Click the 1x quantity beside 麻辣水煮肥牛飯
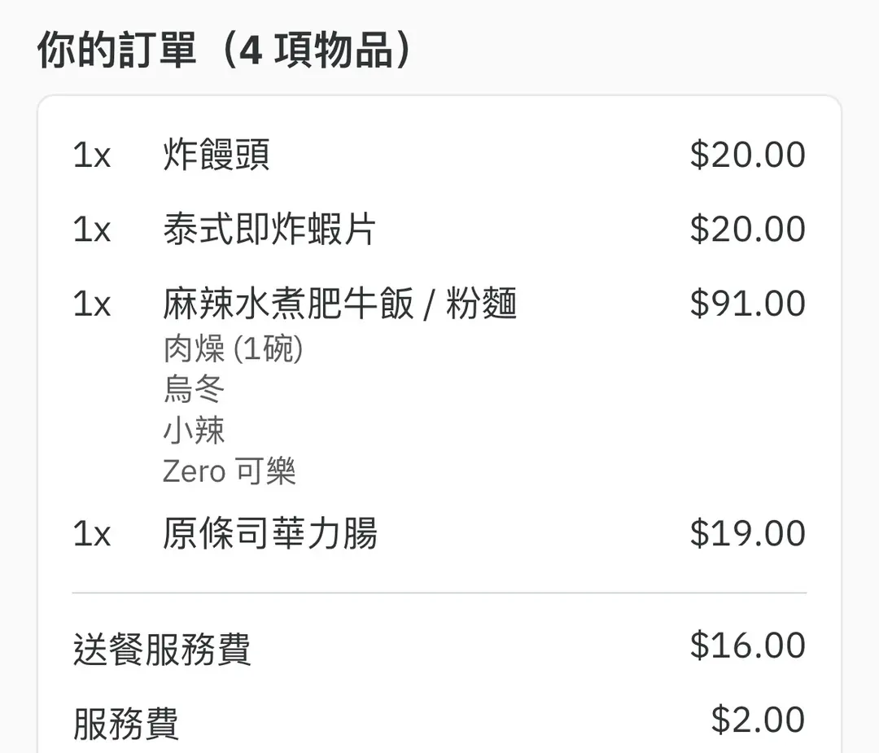 [x=92, y=304]
